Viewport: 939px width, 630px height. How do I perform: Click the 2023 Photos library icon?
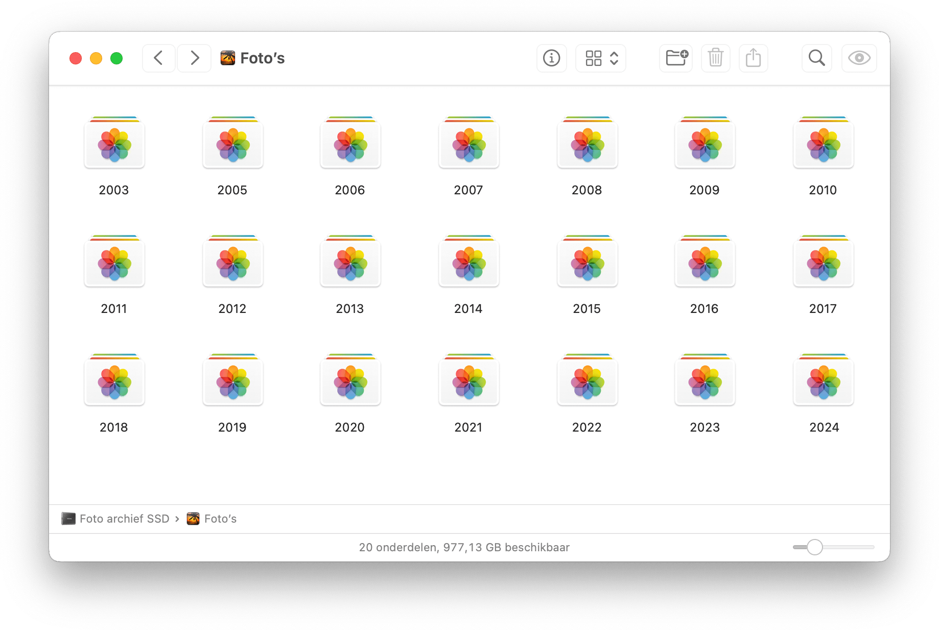click(705, 380)
